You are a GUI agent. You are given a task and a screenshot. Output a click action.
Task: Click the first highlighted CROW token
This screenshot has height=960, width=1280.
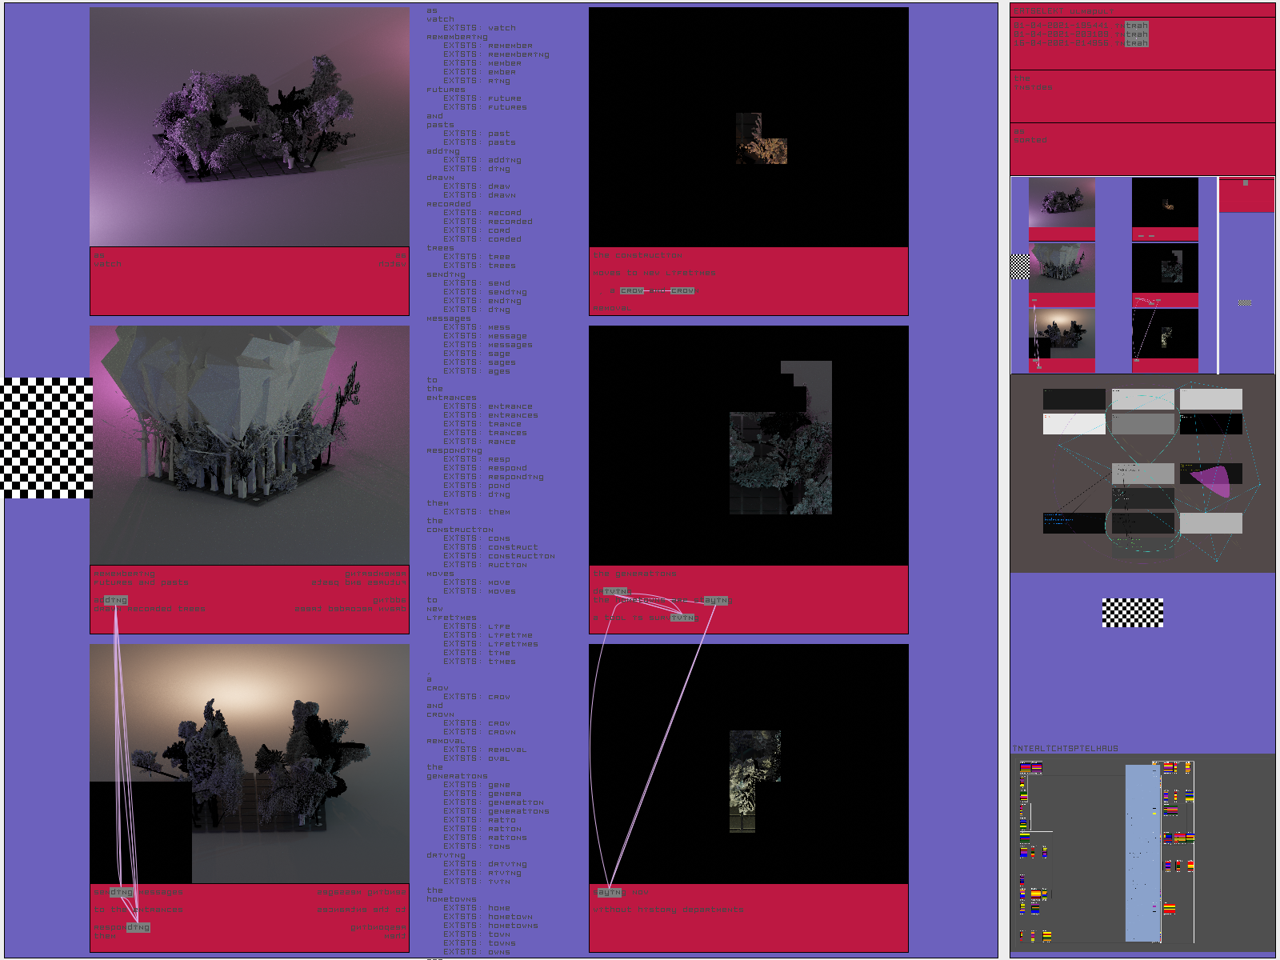tap(631, 290)
